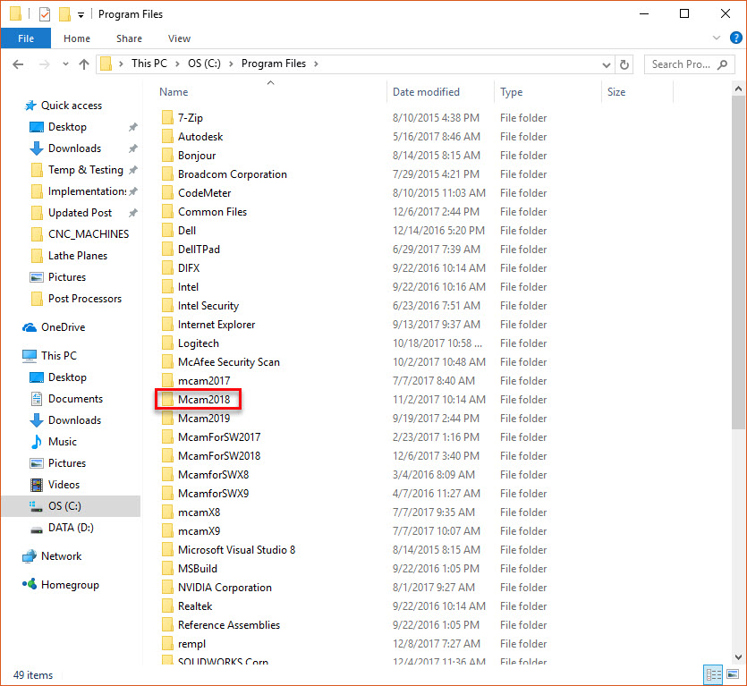The image size is (747, 686).
Task: Sort by the Name column header
Action: pyautogui.click(x=174, y=92)
